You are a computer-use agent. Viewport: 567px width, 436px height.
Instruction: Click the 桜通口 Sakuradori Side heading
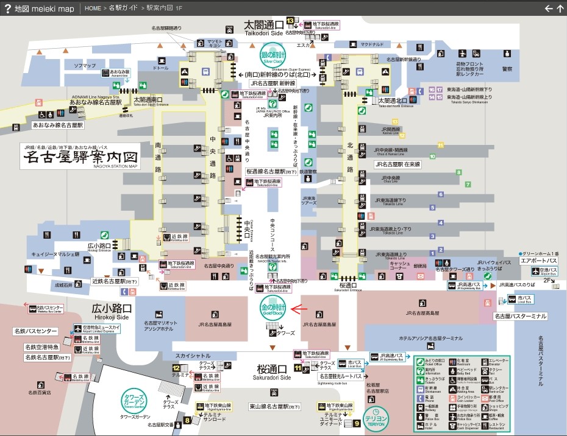271,372
